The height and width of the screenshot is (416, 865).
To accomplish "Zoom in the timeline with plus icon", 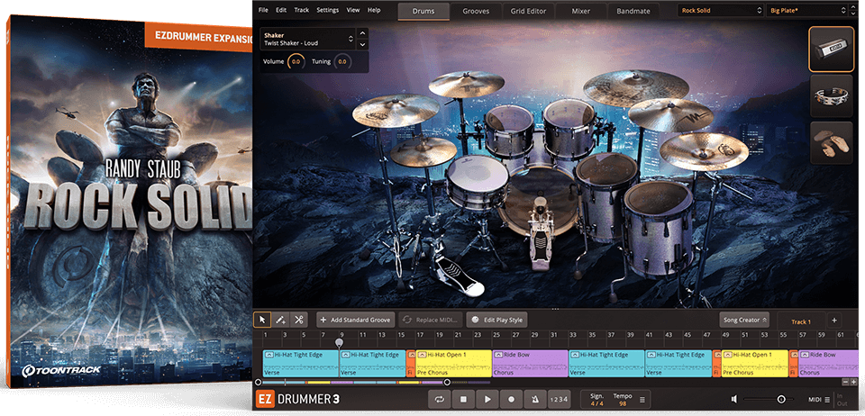I will (x=853, y=382).
